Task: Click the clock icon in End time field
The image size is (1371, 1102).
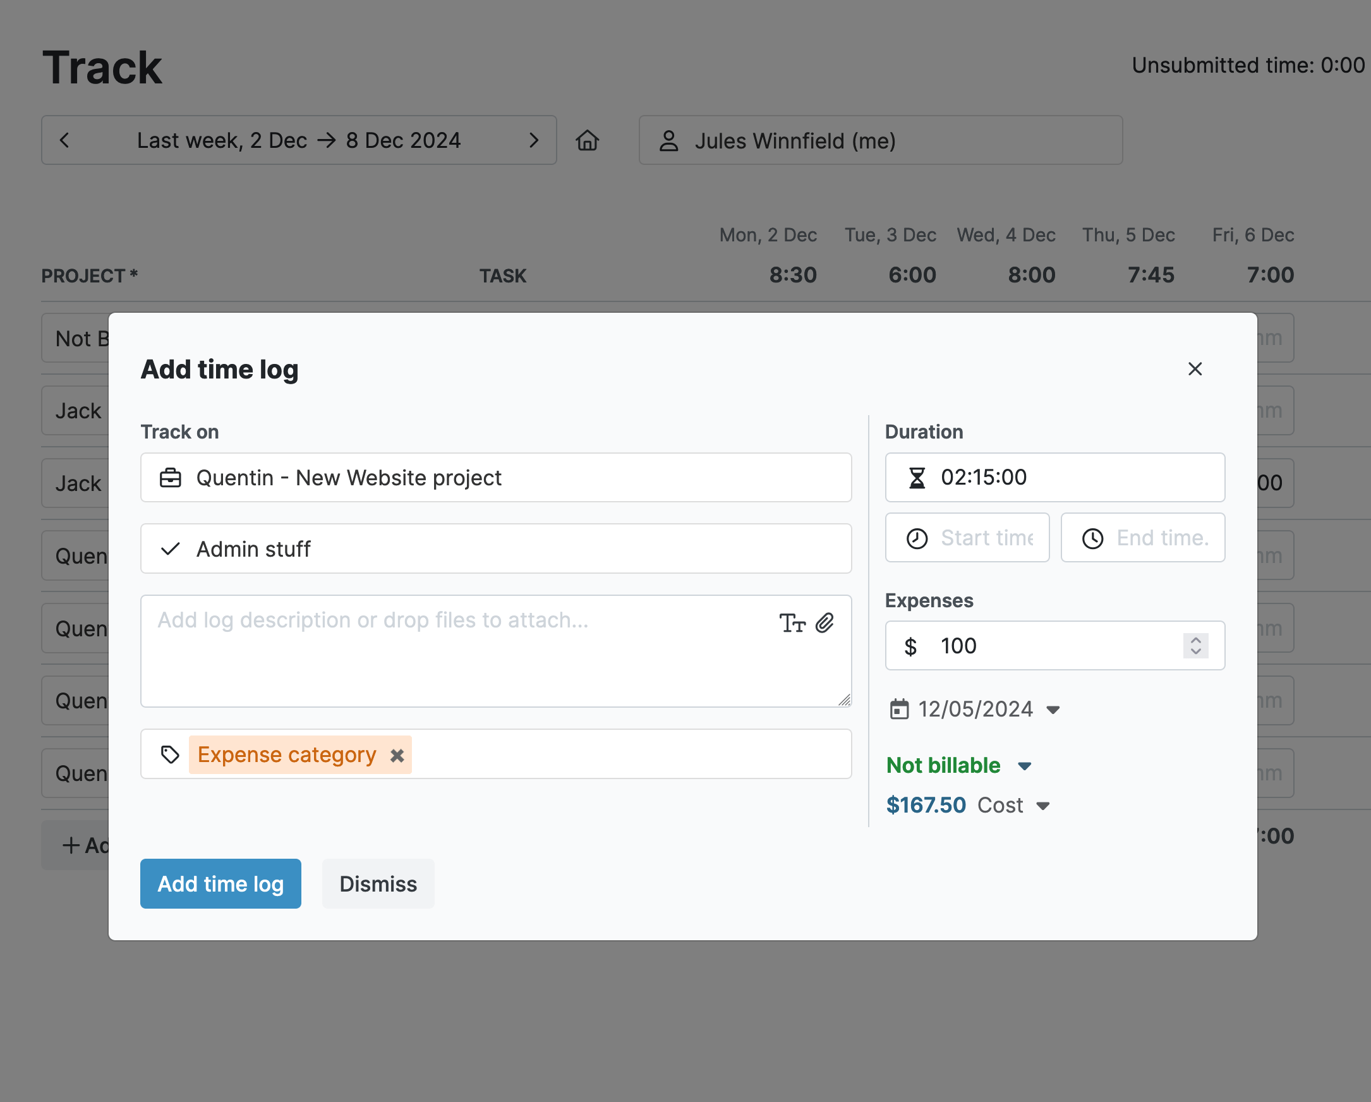Action: 1092,537
